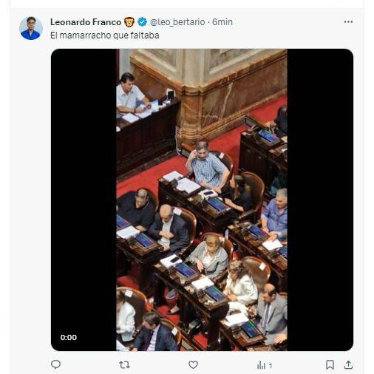
Task: Visit the @leo_bertario handle link
Action: pyautogui.click(x=177, y=22)
